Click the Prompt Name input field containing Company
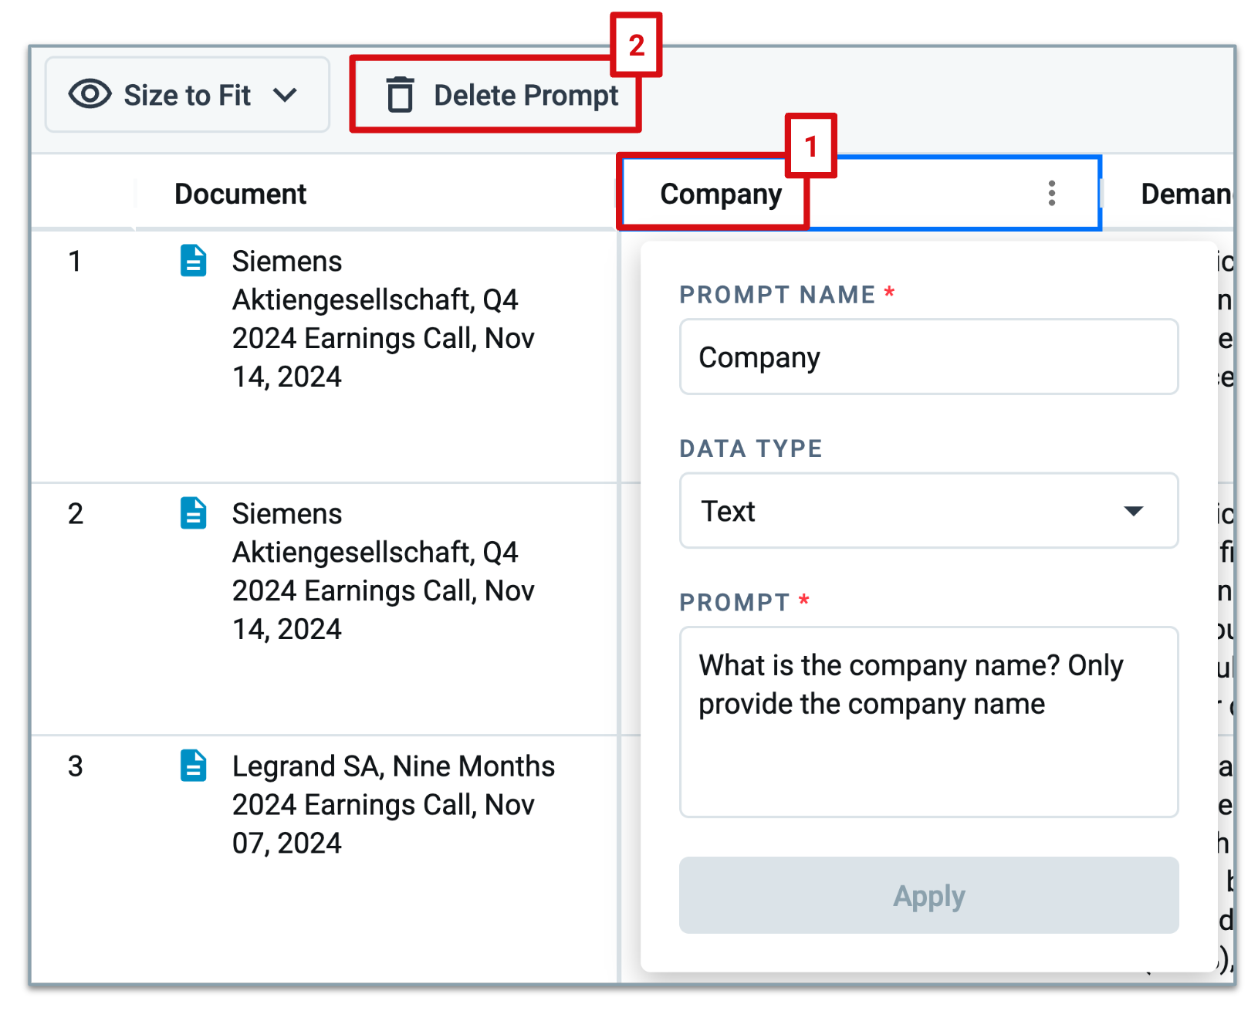 928,357
